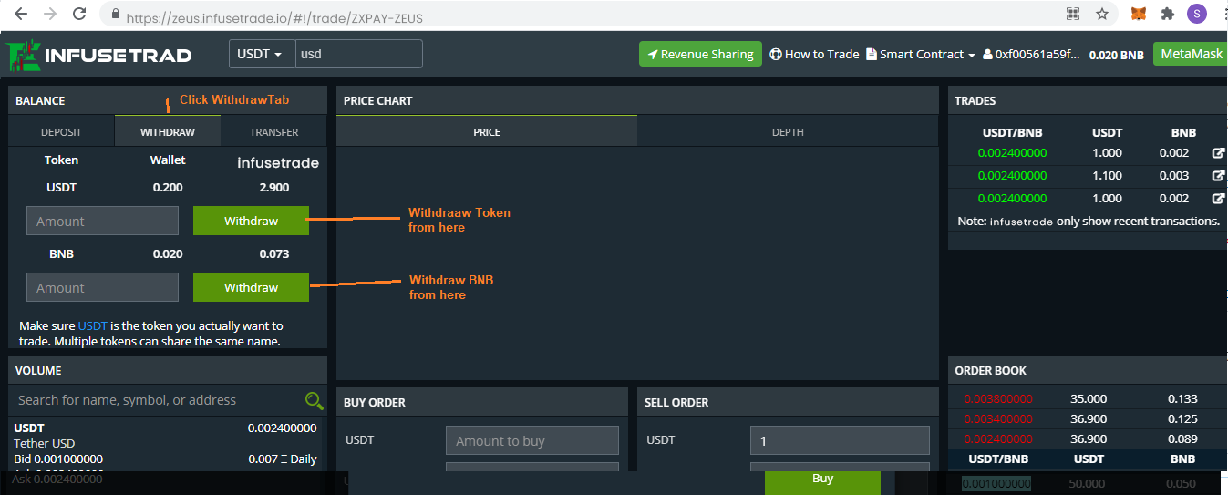Click the Amount to buy field
Viewport: 1228px width, 495px height.
(x=532, y=440)
